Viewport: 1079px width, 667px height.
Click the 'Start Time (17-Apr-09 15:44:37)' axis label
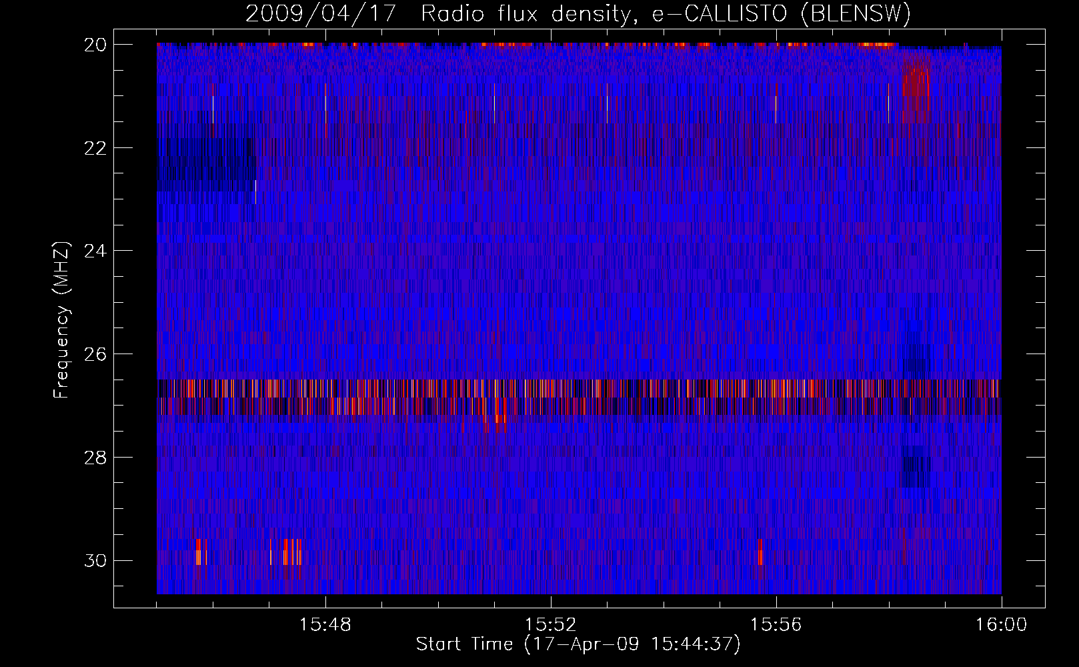[x=578, y=644]
